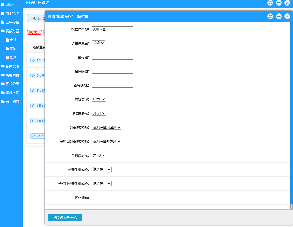Focus the 一级栏目名称 text field
Image resolution: width=293 pixels, height=227 pixels.
coord(112,29)
